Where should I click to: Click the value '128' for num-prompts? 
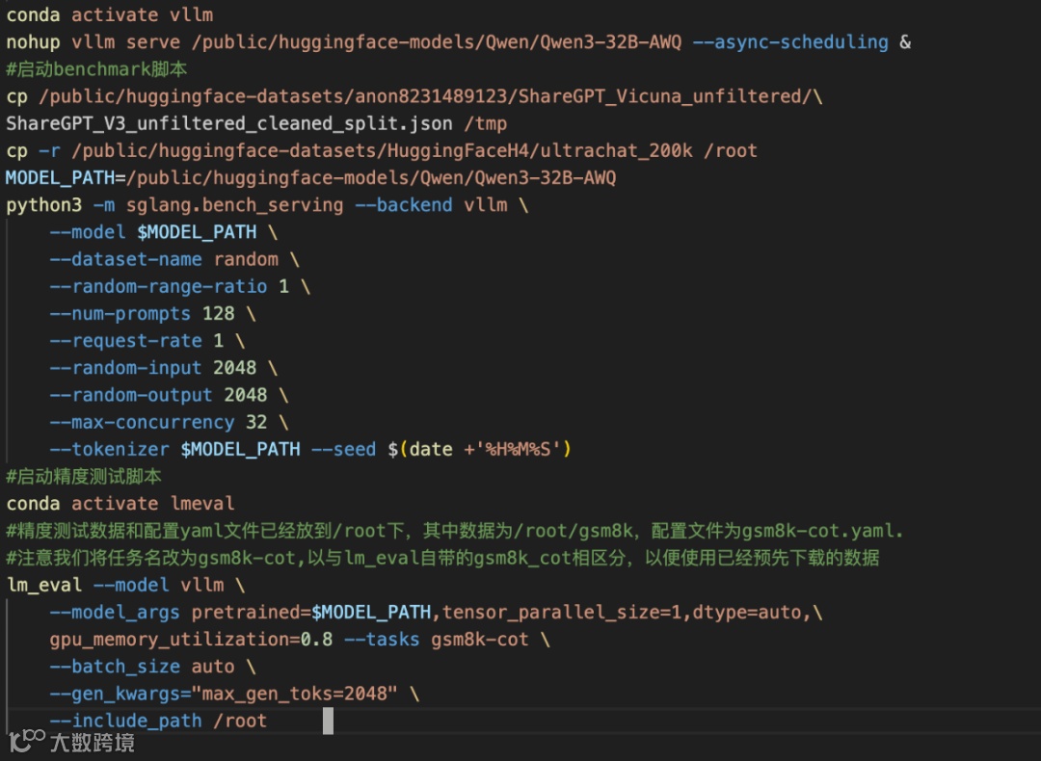[x=219, y=314]
